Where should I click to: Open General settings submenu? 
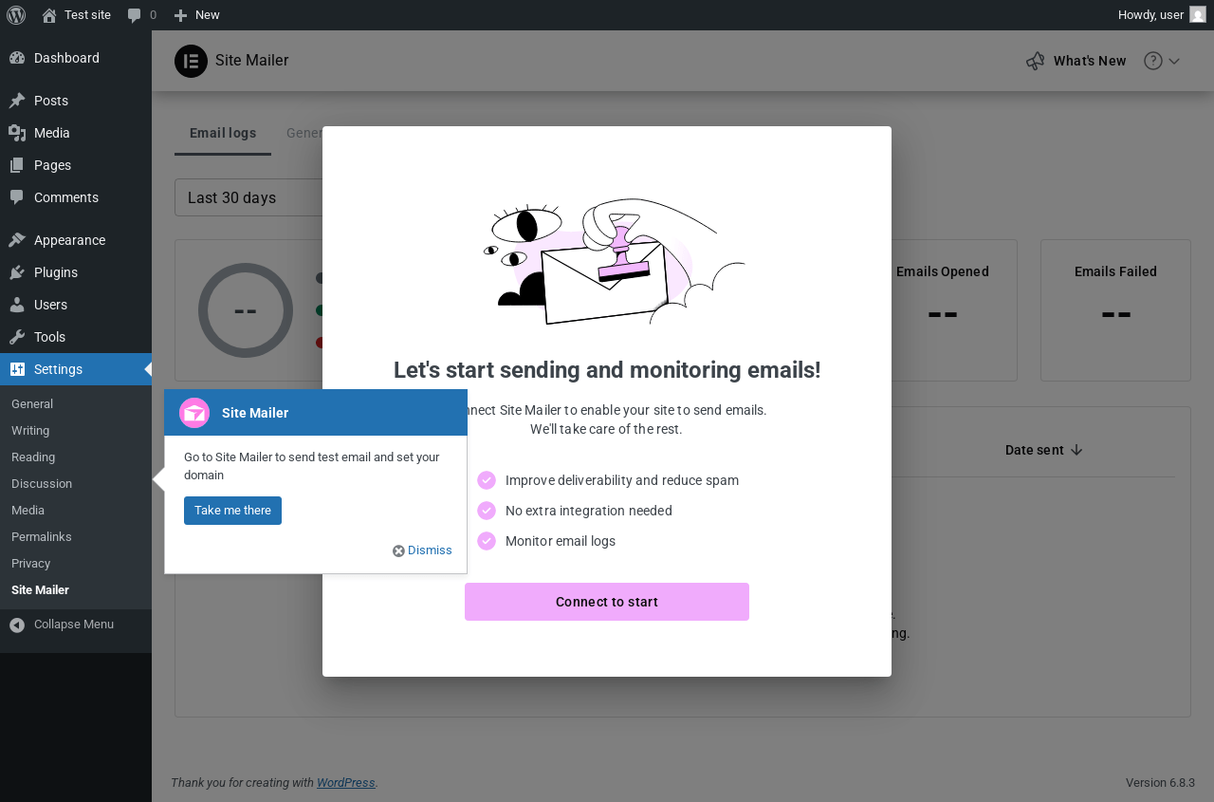(x=32, y=404)
